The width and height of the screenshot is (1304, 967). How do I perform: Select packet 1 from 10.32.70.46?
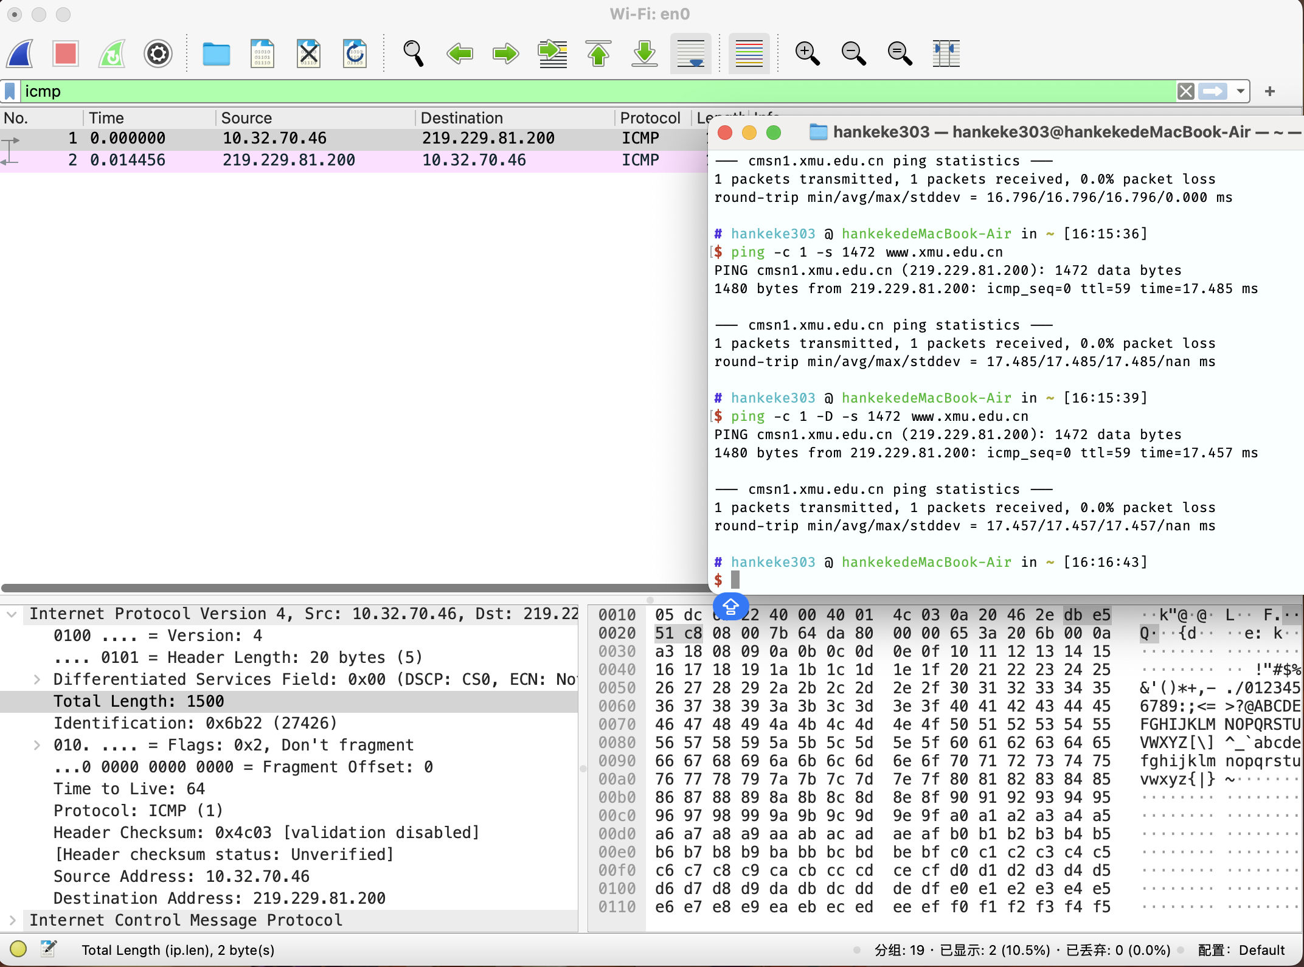pos(353,139)
